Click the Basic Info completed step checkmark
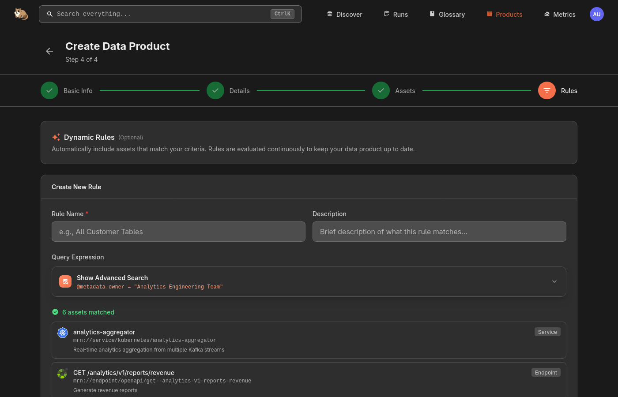 point(49,90)
